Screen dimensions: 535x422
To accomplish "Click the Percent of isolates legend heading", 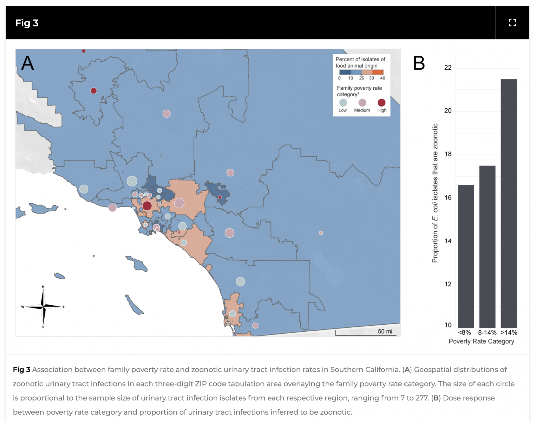I will pyautogui.click(x=360, y=62).
